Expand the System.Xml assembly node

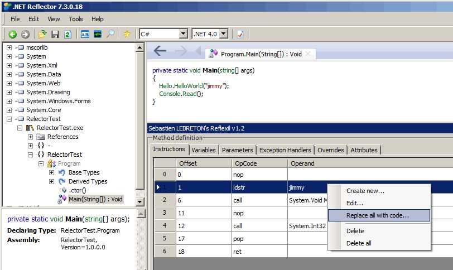coord(9,66)
